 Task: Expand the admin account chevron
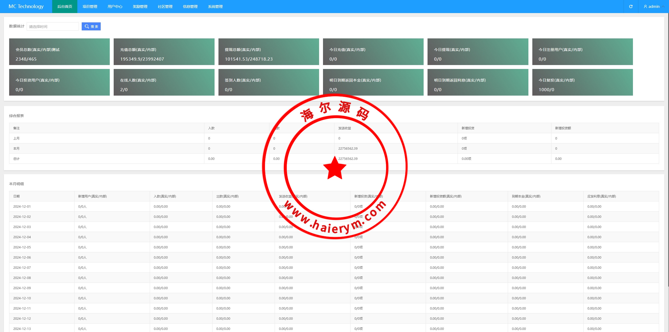coord(664,7)
